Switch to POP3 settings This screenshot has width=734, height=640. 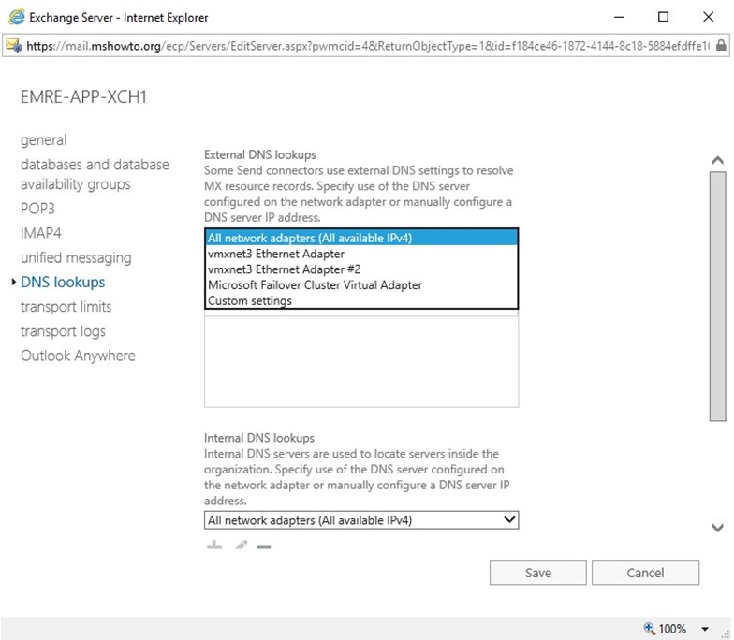pyautogui.click(x=37, y=208)
